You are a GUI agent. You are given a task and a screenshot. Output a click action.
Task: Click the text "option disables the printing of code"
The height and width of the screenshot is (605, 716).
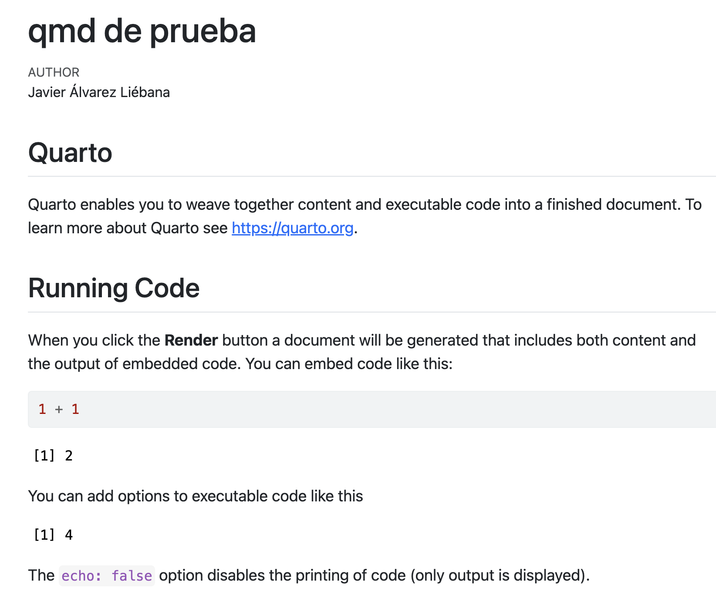pos(282,575)
